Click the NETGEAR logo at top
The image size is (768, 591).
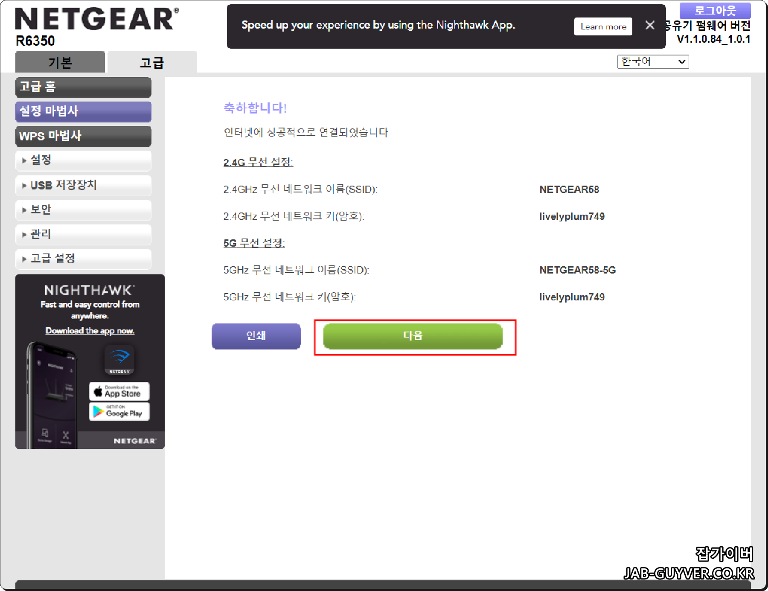pos(97,19)
